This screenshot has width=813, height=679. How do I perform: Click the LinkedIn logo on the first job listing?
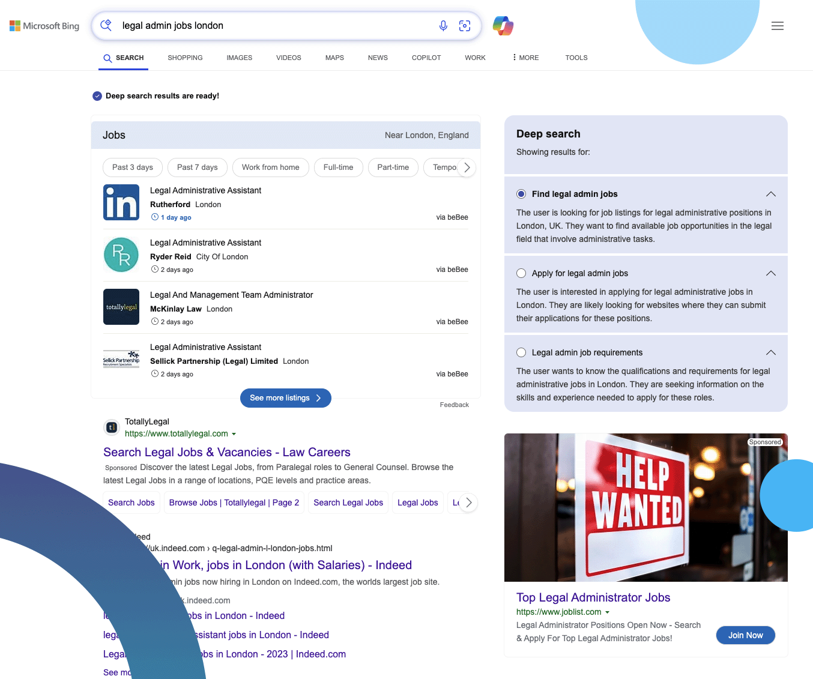pos(121,202)
